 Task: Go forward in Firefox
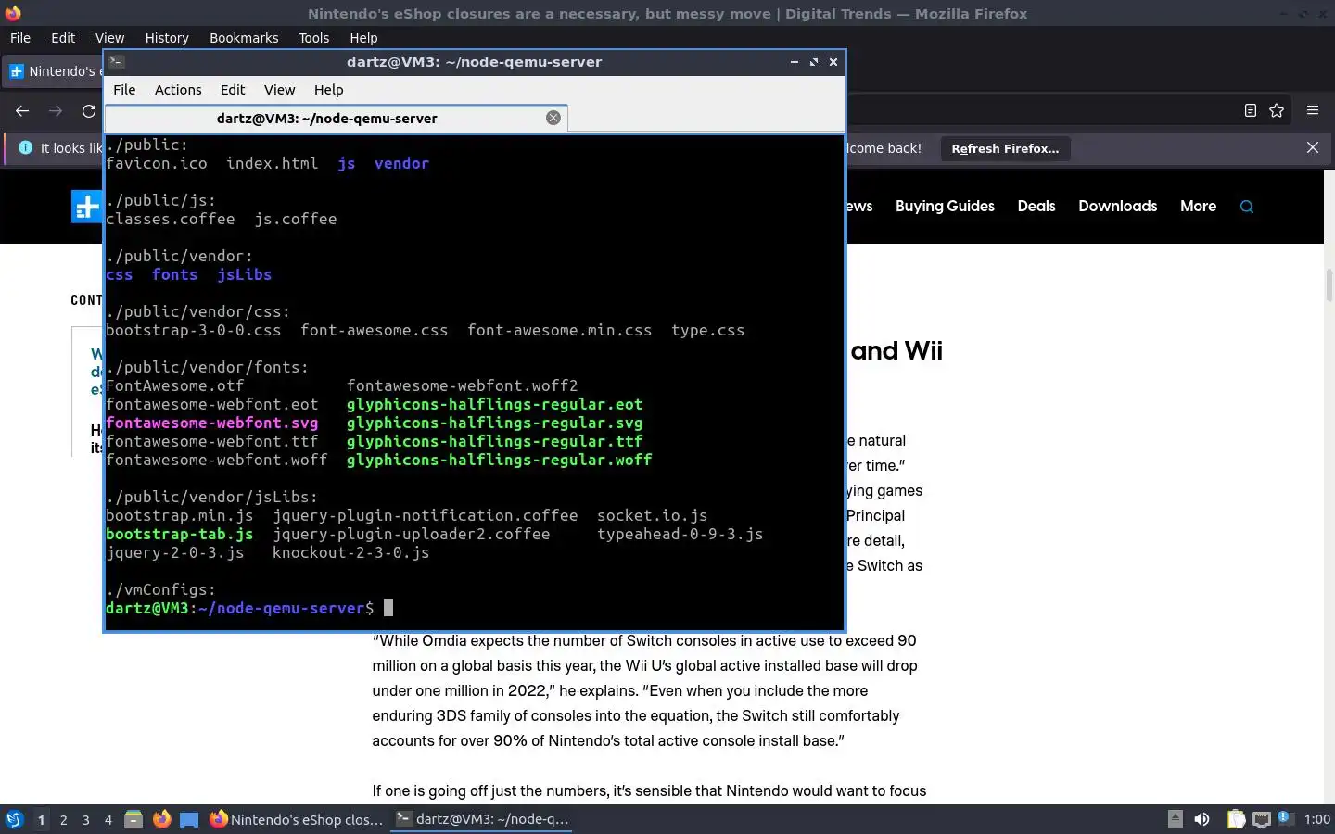56,110
